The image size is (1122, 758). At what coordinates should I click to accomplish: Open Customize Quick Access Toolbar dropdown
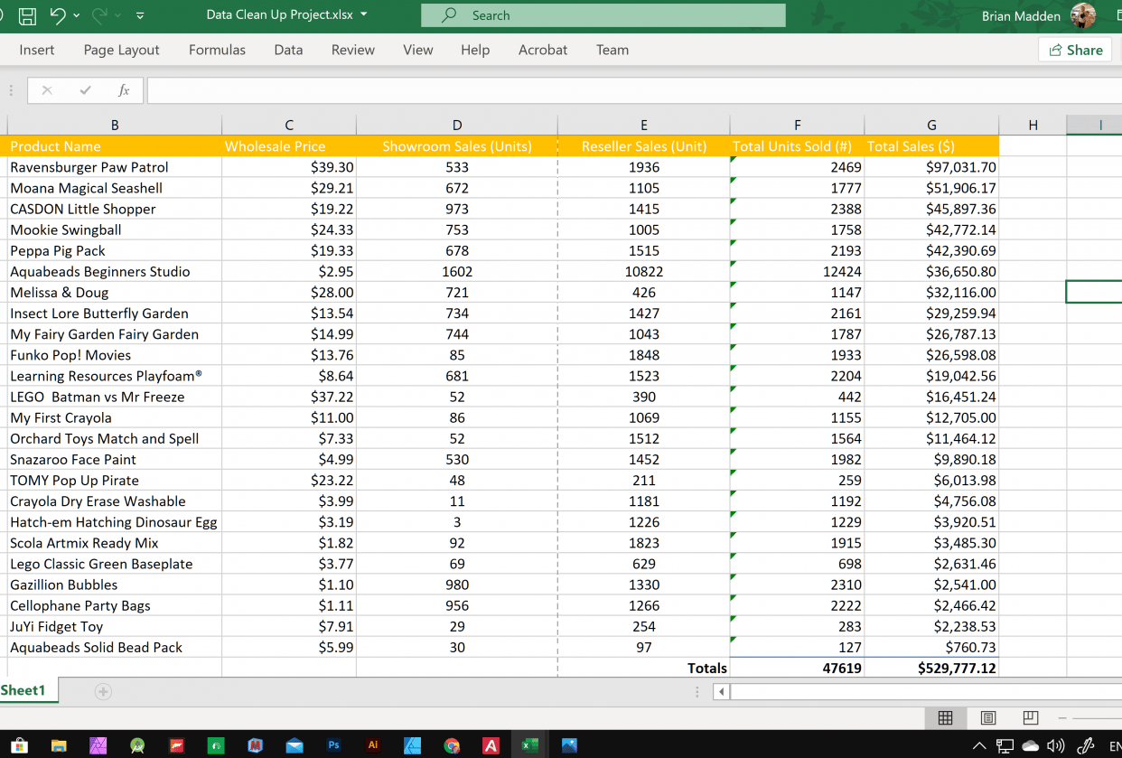tap(139, 15)
